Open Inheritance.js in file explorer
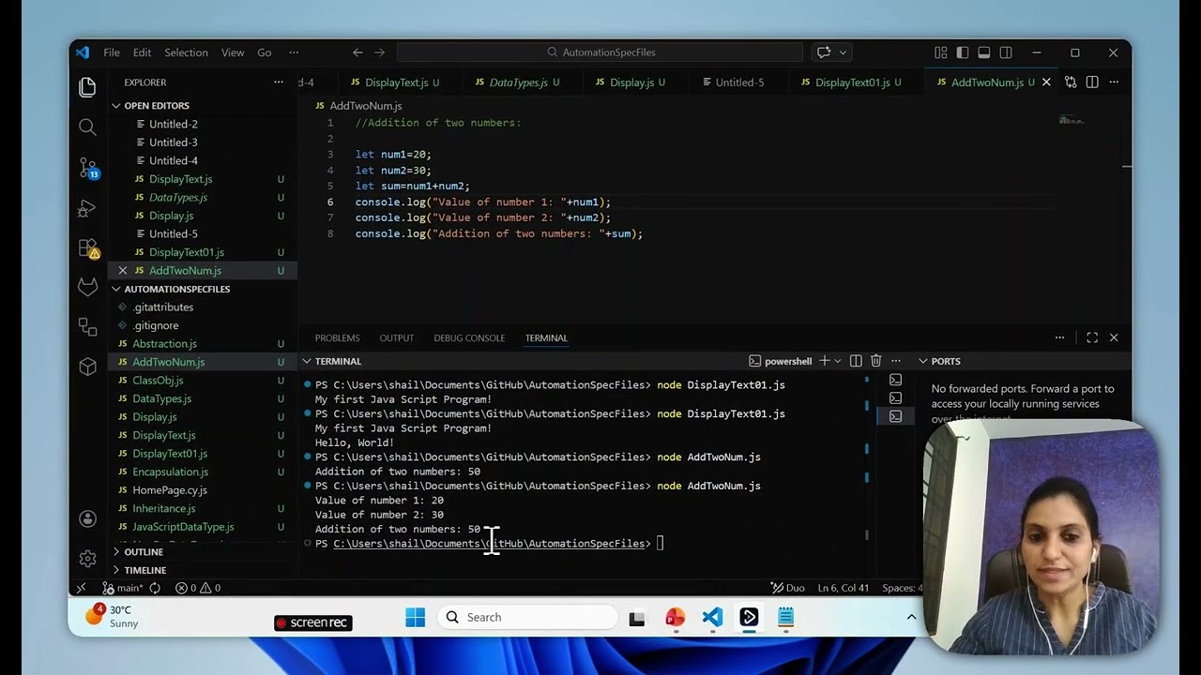This screenshot has height=675, width=1201. (x=164, y=508)
